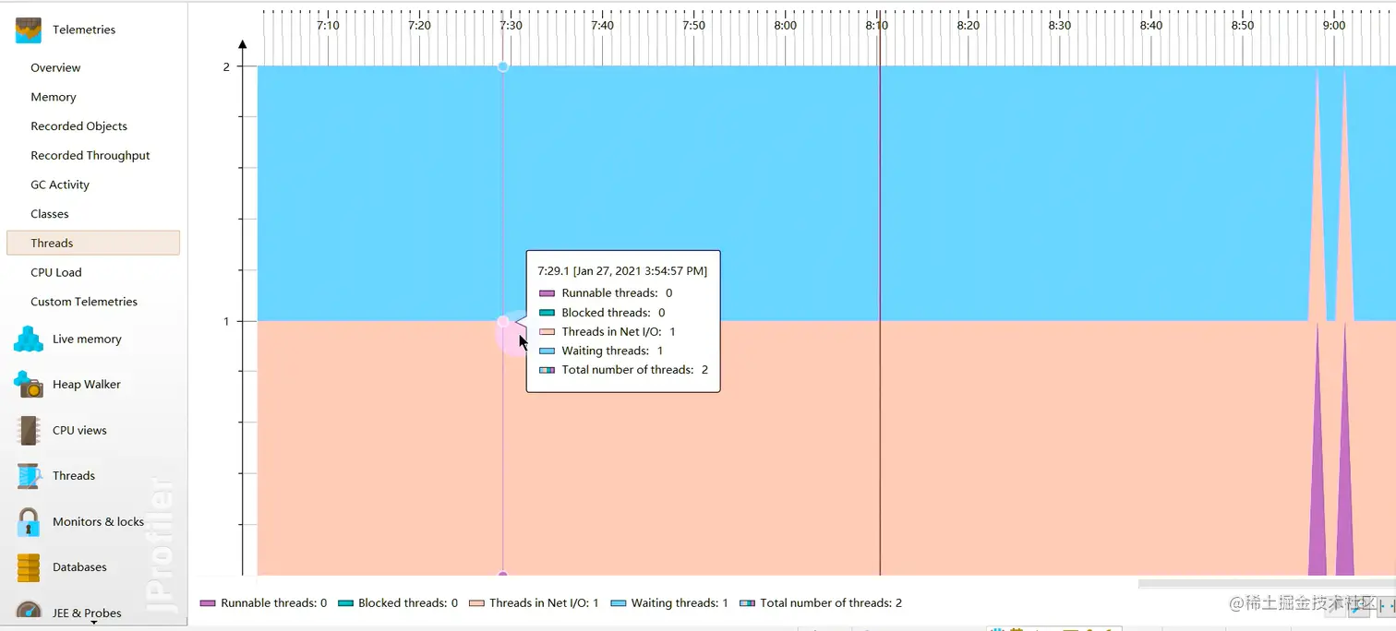Open the JEE & Probes gauge icon
Image resolution: width=1396 pixels, height=631 pixels.
(29, 611)
